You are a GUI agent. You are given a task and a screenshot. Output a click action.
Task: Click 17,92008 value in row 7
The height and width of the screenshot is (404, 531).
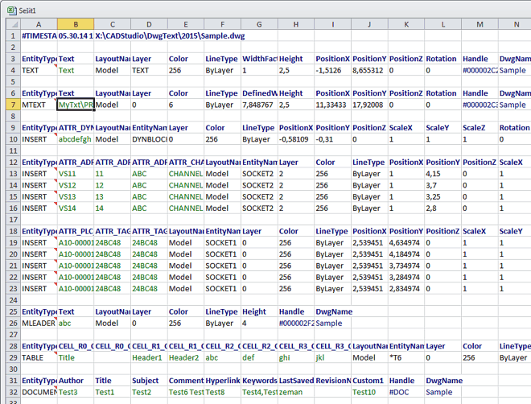pyautogui.click(x=369, y=105)
